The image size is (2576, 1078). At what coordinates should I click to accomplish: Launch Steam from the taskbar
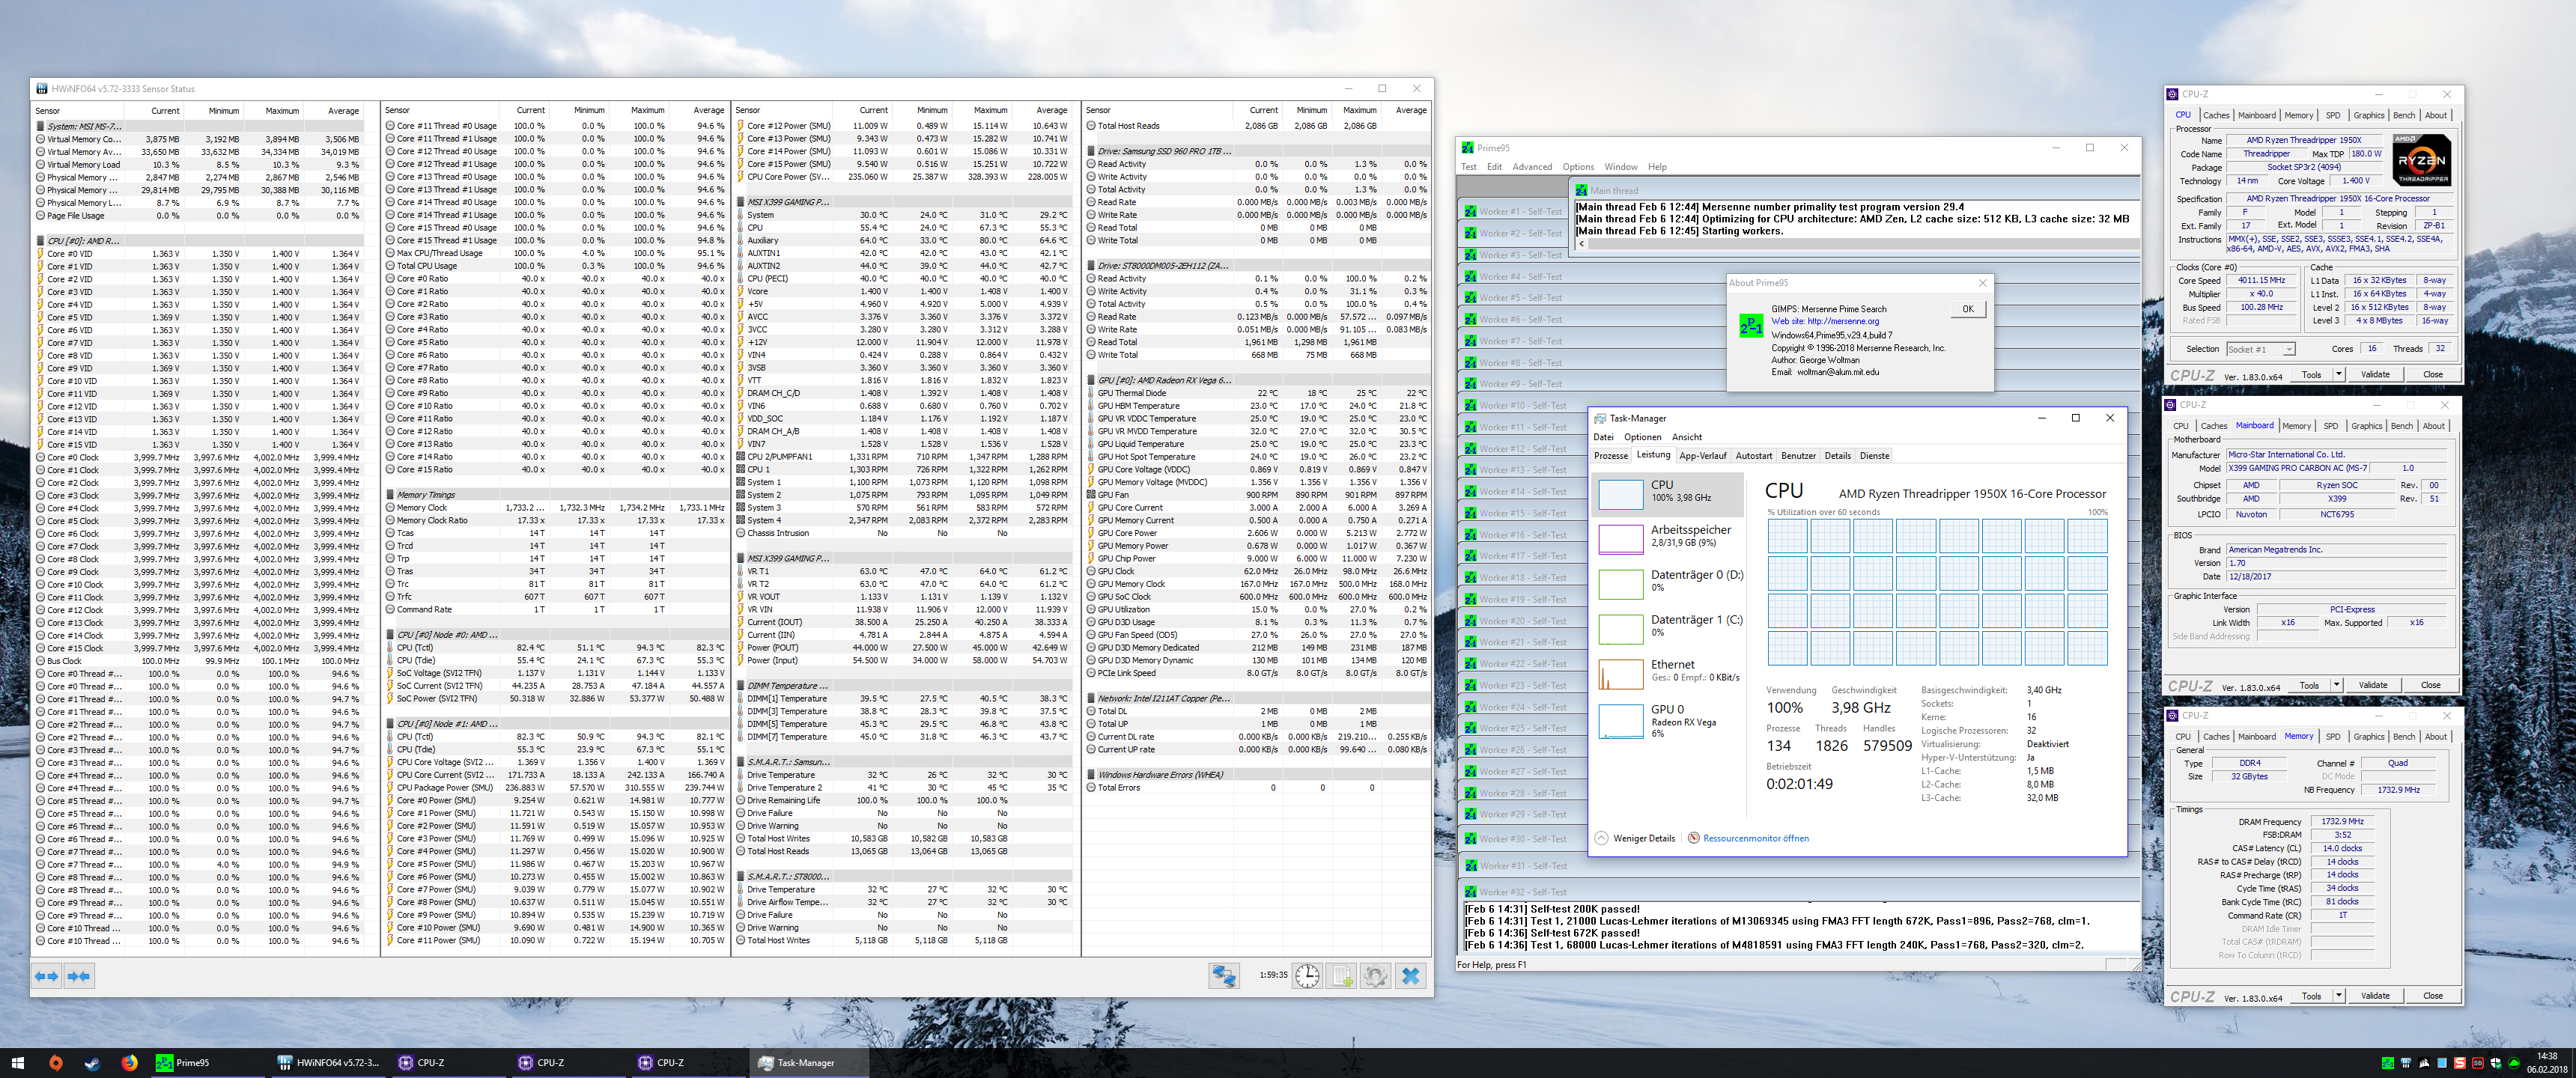[x=92, y=1063]
